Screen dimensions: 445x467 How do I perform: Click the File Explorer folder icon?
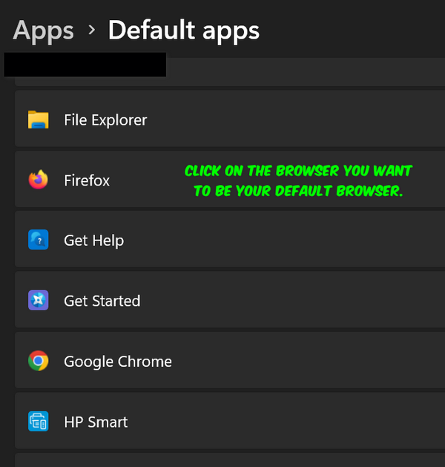click(39, 120)
